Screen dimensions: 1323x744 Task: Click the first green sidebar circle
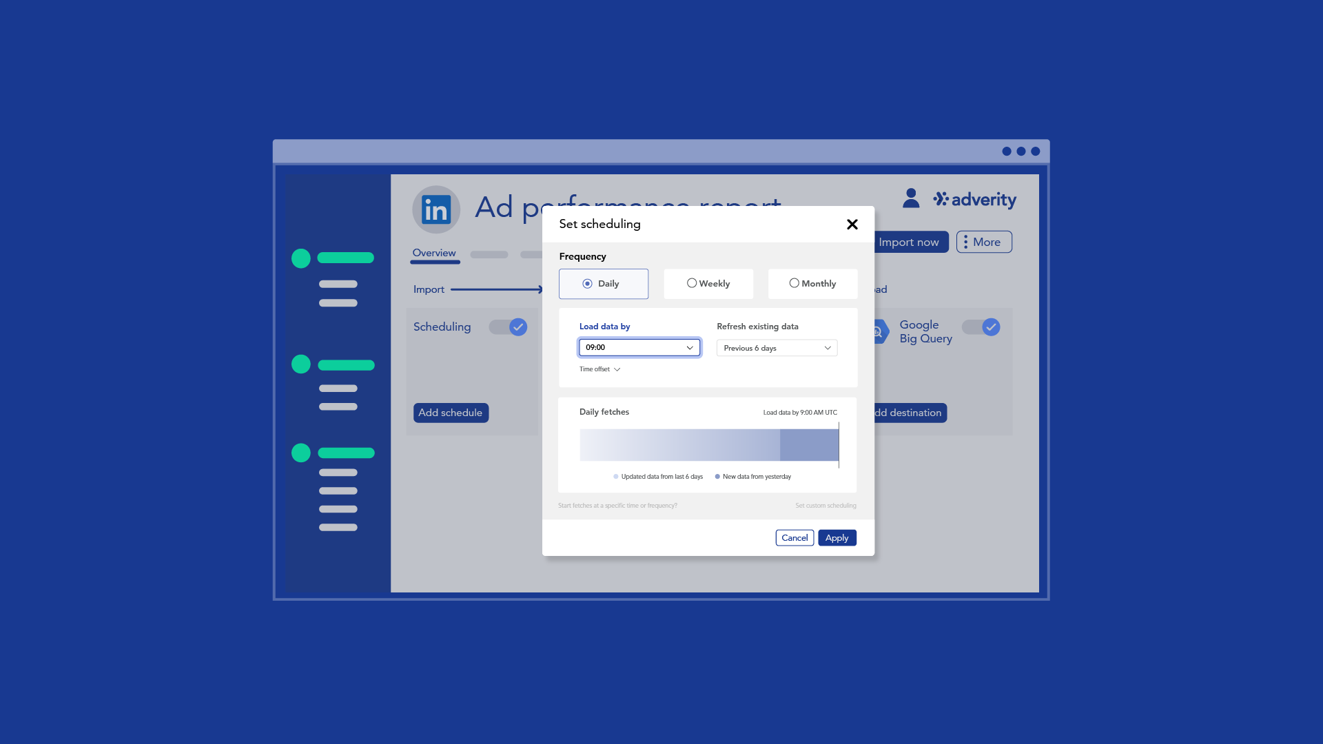pos(301,258)
